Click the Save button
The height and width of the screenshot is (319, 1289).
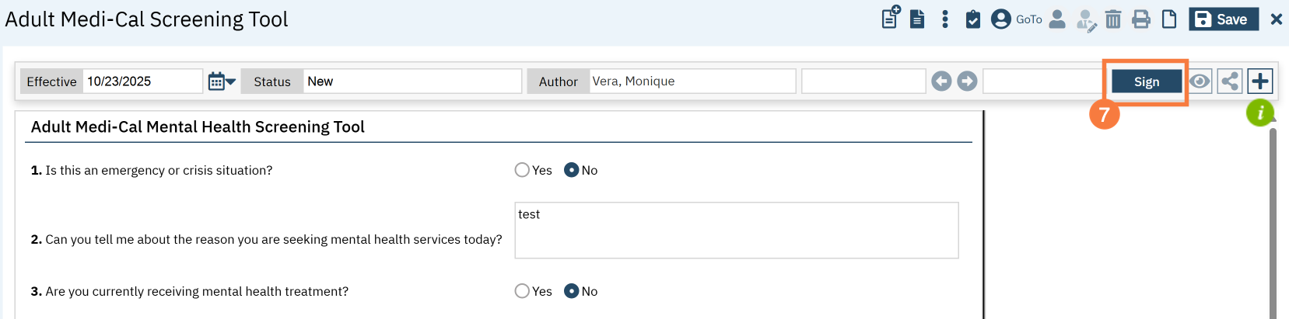tap(1223, 19)
